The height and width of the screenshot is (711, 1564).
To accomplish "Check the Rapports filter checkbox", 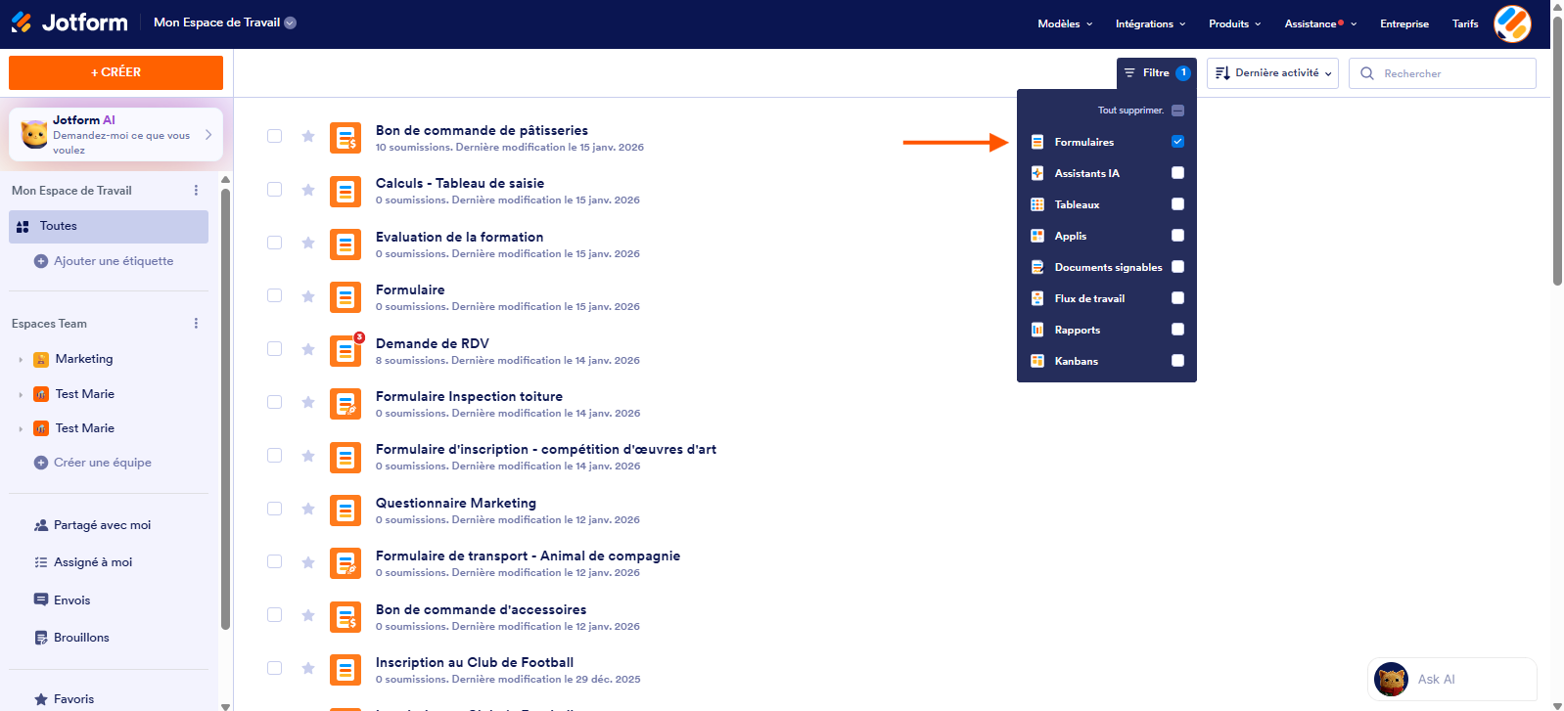I will (x=1177, y=330).
